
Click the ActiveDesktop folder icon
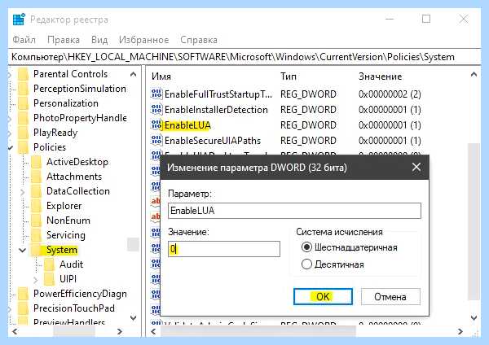36,162
